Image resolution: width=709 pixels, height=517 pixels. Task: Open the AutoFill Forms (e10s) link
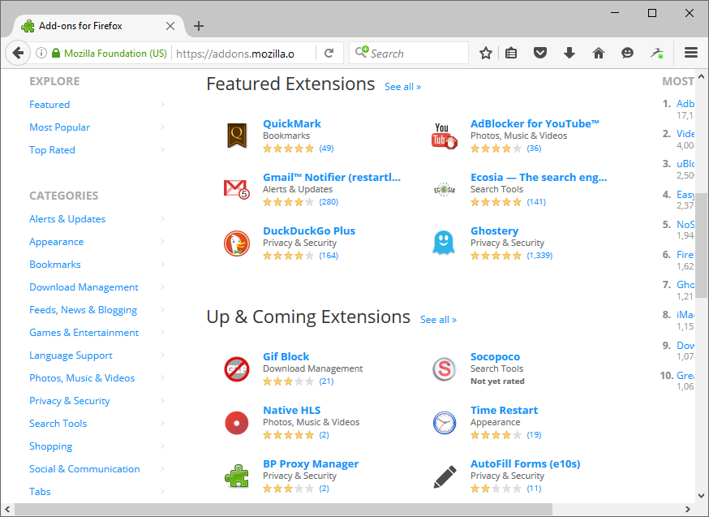pyautogui.click(x=526, y=463)
